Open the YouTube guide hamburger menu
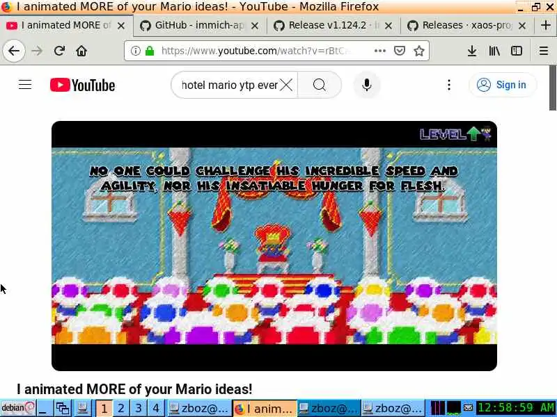Image resolution: width=557 pixels, height=417 pixels. (25, 85)
